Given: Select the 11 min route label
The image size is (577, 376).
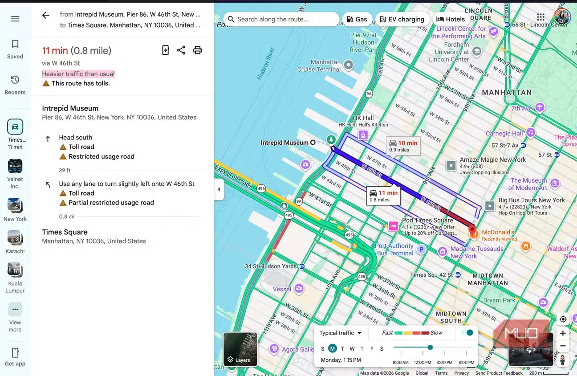Looking at the screenshot, I should pyautogui.click(x=383, y=196).
